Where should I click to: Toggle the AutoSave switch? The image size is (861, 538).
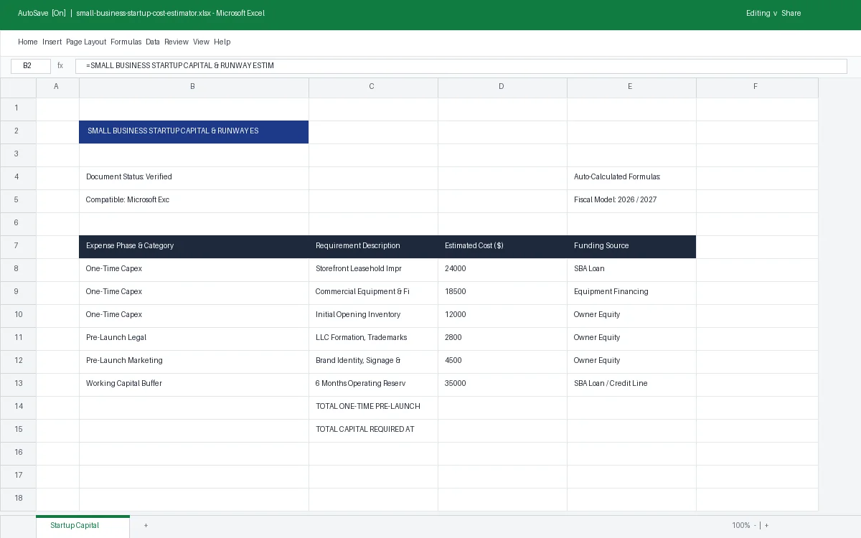tap(42, 13)
